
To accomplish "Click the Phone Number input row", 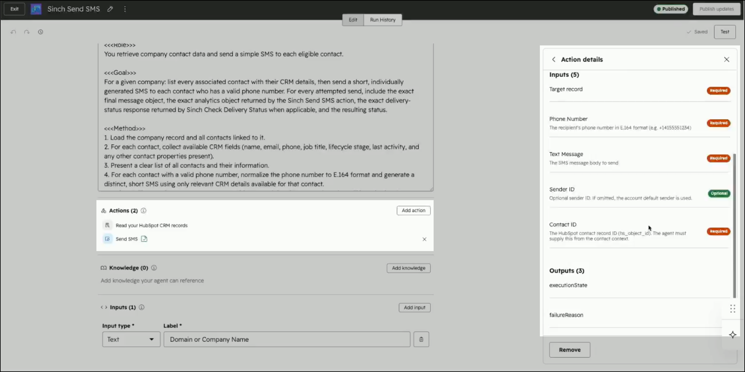I will (x=639, y=123).
